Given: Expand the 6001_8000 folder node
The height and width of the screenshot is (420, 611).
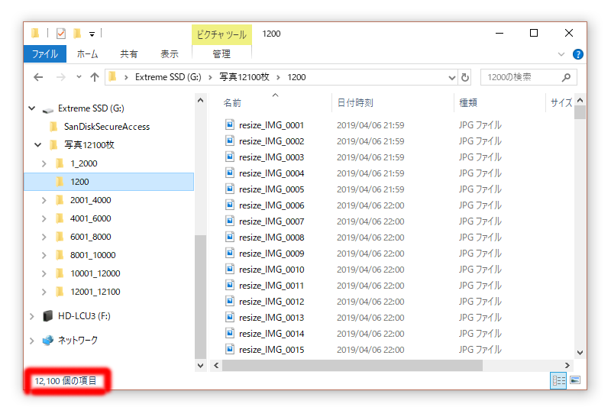Looking at the screenshot, I should [44, 237].
